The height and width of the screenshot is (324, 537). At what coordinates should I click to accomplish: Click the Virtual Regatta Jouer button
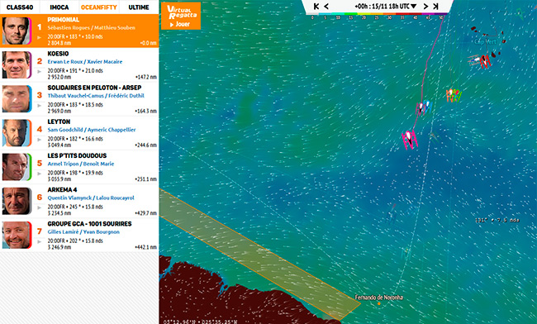pos(180,16)
